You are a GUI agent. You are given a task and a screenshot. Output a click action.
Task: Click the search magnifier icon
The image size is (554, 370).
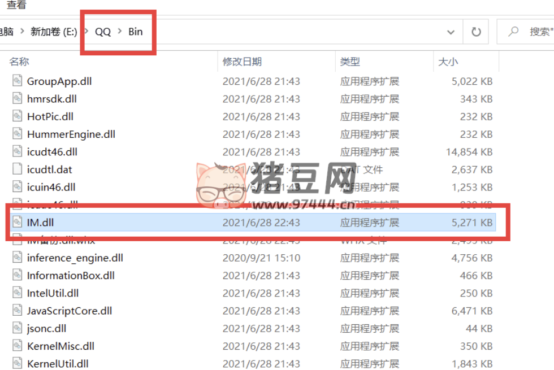pos(513,32)
